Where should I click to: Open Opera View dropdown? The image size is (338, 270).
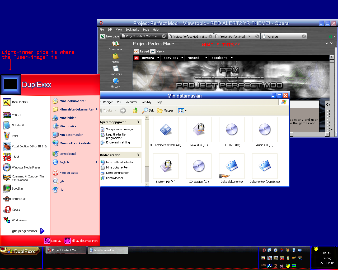158,51
